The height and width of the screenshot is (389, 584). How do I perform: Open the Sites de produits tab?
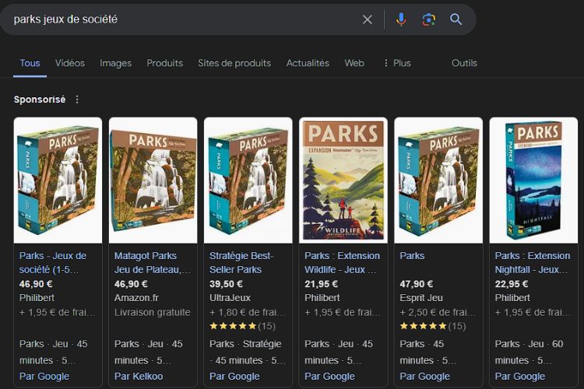[234, 63]
